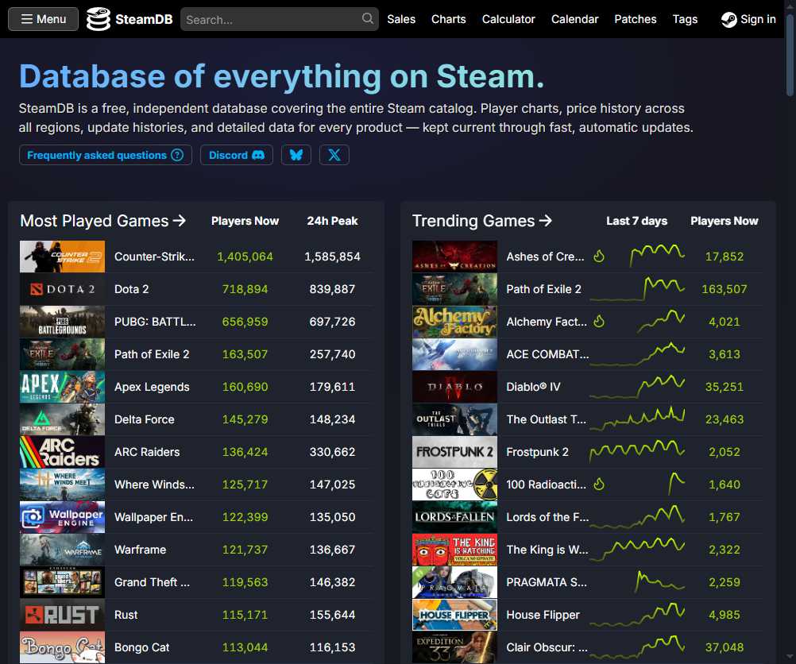The width and height of the screenshot is (796, 664).
Task: Click the X (Twitter) icon
Action: point(334,155)
